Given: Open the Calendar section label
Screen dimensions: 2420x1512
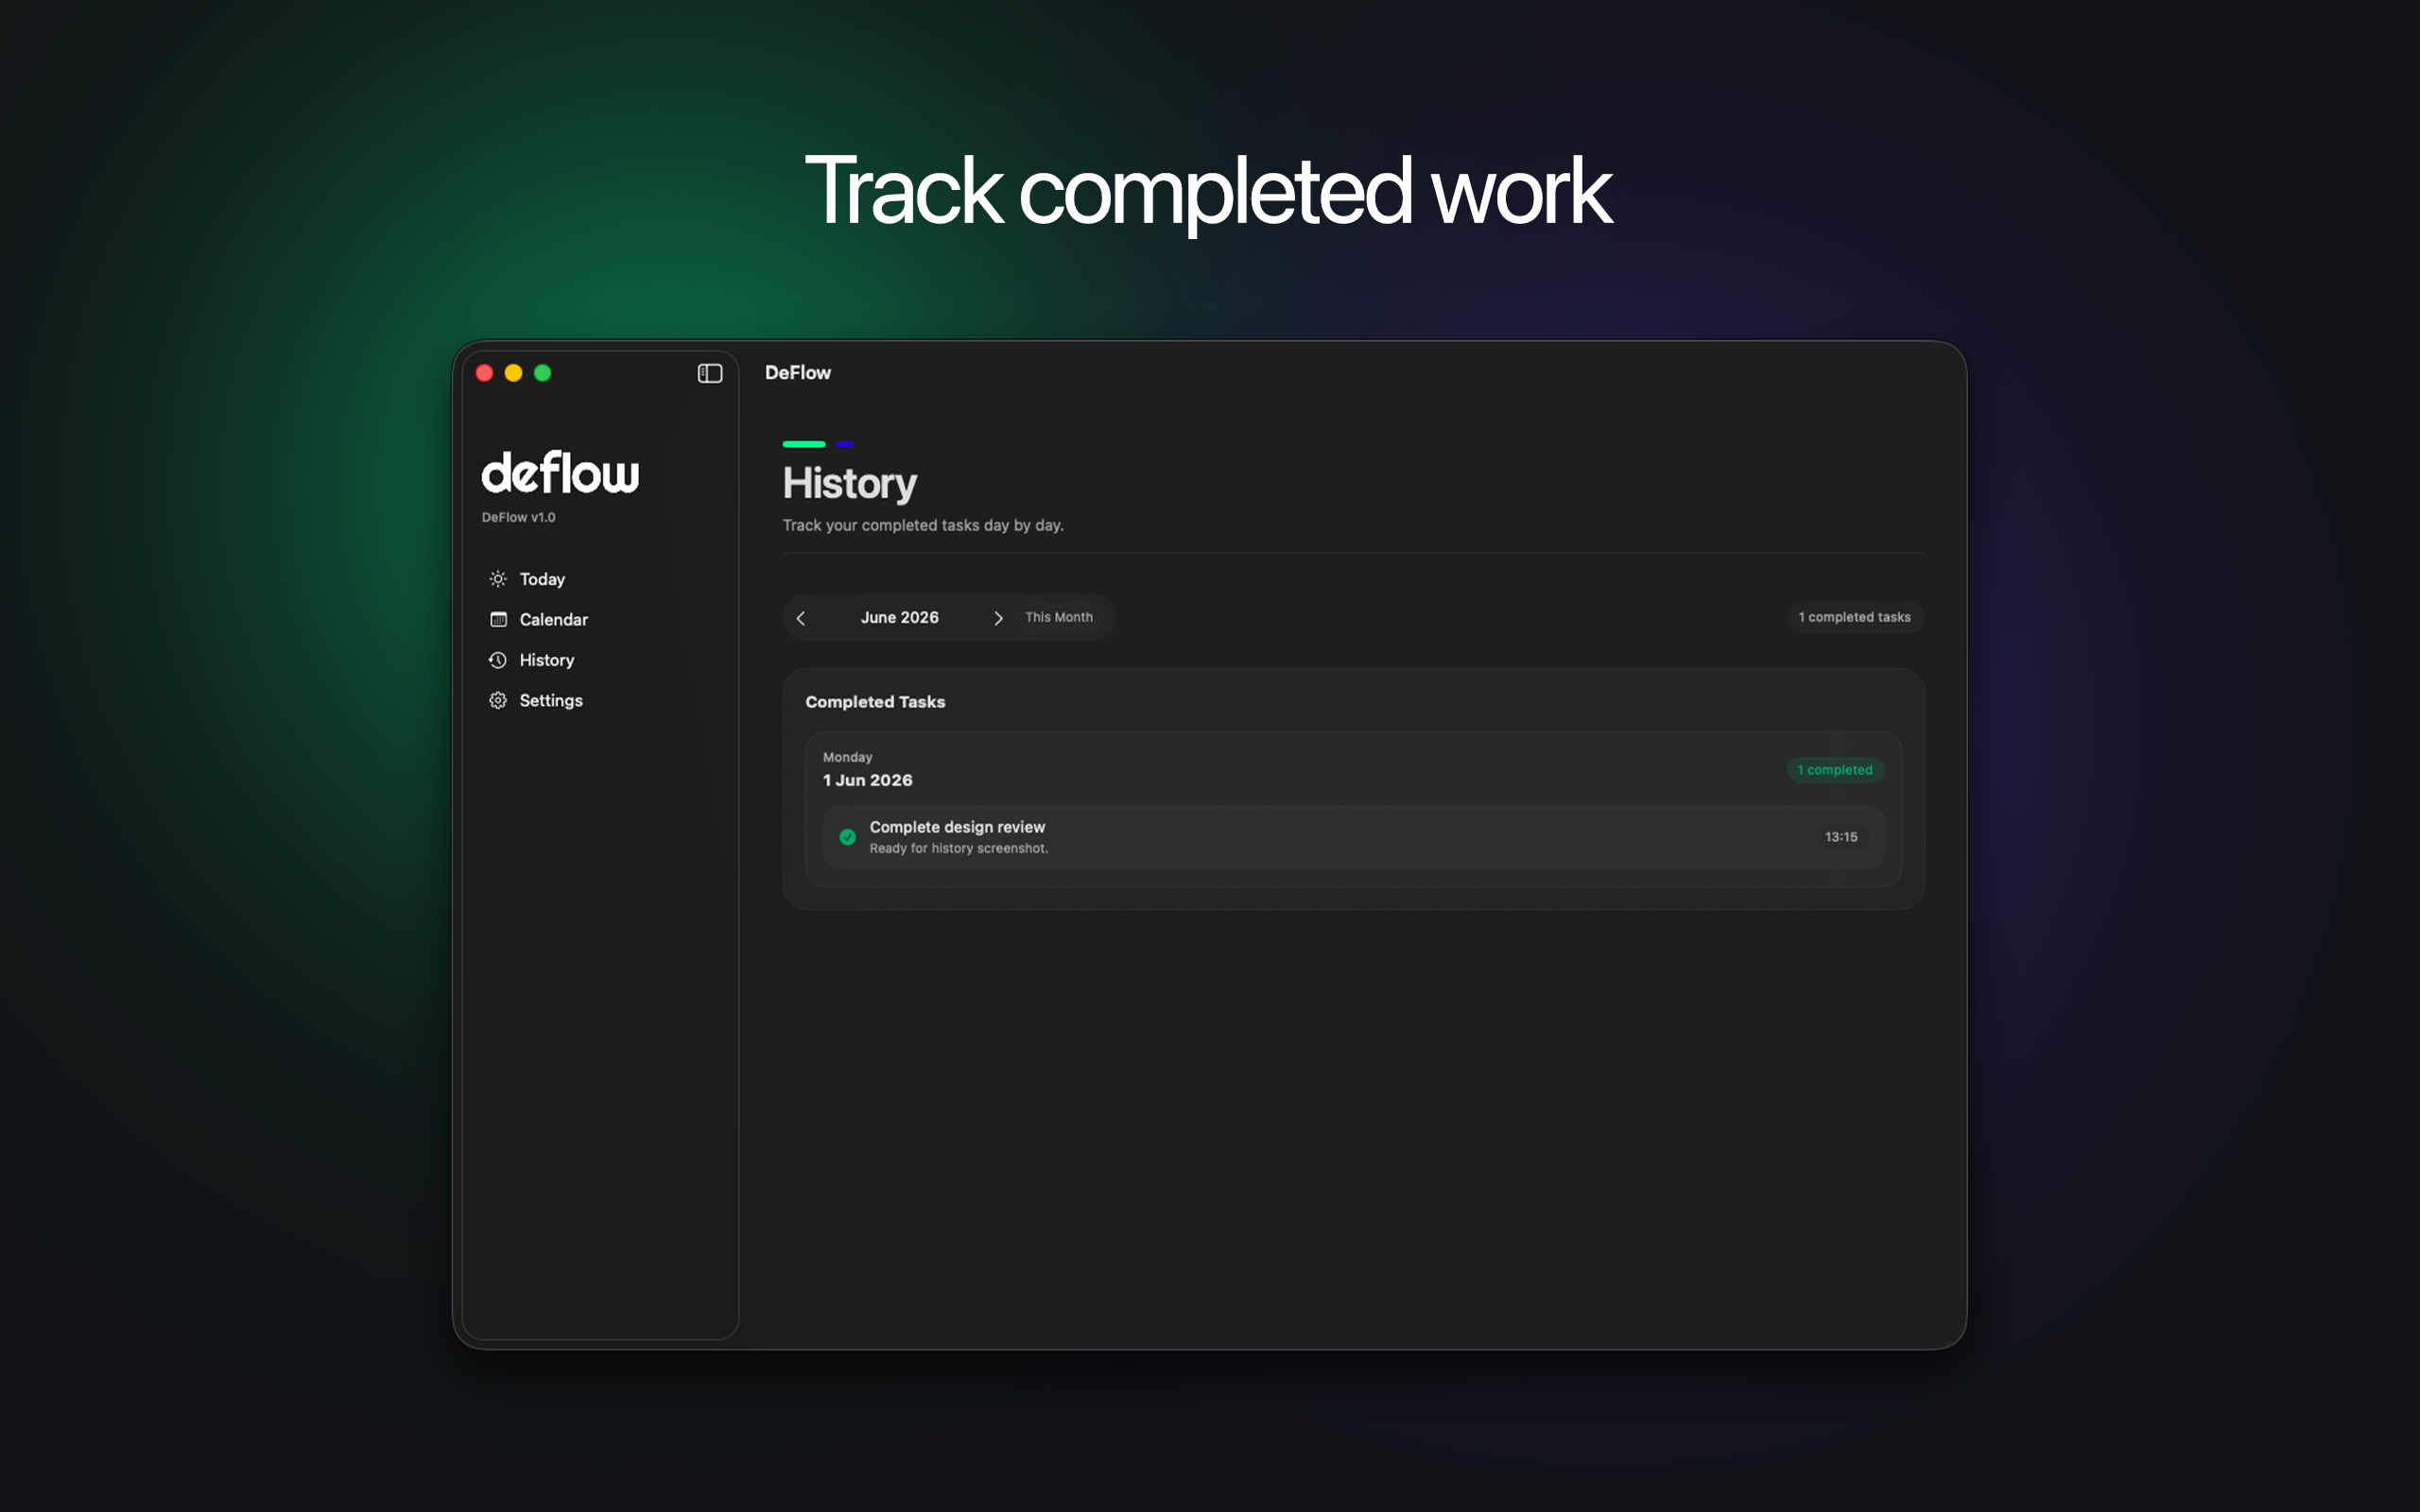Looking at the screenshot, I should click(554, 619).
